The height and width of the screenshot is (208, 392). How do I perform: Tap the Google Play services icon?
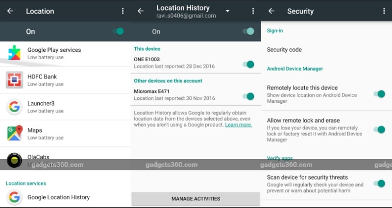point(14,53)
